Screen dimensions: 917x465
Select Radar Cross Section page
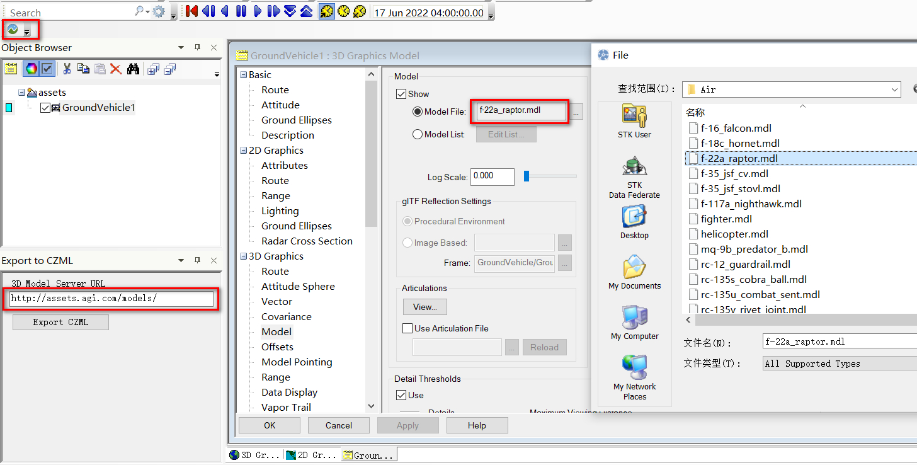pos(307,241)
